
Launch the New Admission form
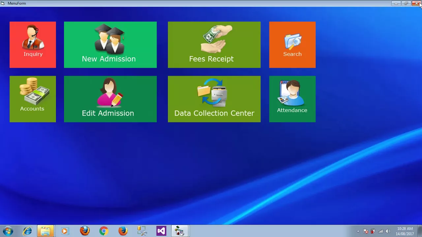pos(110,45)
